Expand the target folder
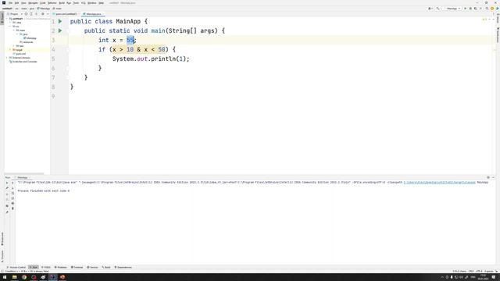The image size is (500, 281). [x=10, y=50]
